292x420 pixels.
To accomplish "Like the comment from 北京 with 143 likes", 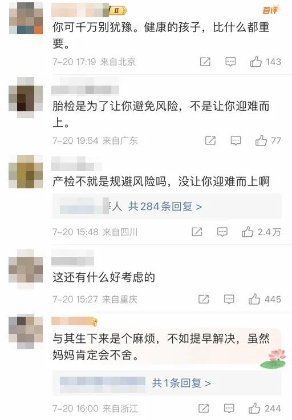I will (256, 62).
